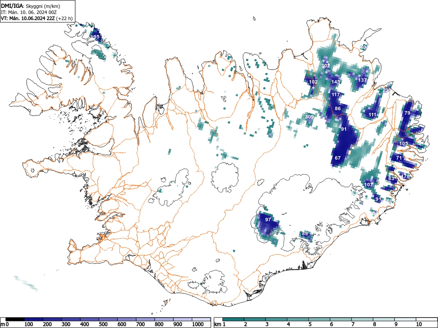Click the 8 label on the km legend
Viewport: 438px width, 328px height.
click(374, 325)
